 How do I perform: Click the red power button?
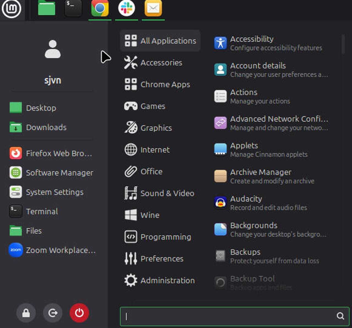[79, 313]
